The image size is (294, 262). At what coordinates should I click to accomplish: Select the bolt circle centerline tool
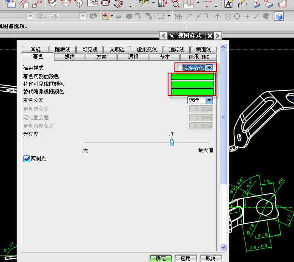tap(66, 3)
